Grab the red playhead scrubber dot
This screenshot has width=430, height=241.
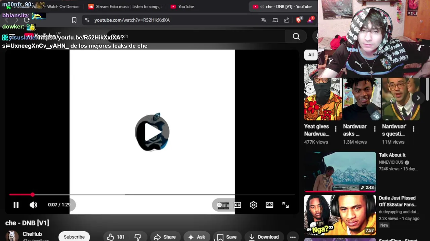(32, 194)
